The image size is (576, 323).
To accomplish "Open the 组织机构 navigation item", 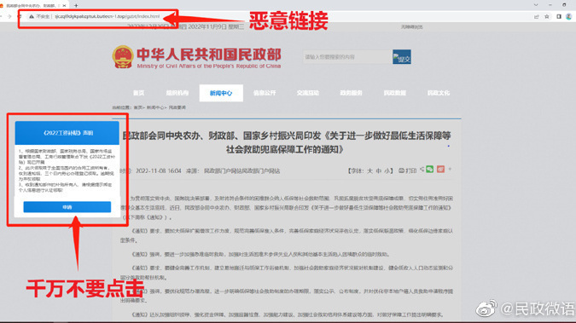I will [x=177, y=93].
